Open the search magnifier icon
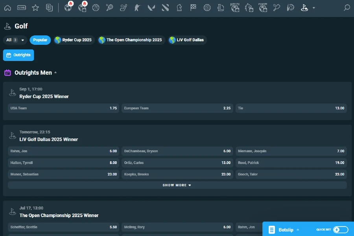The height and width of the screenshot is (236, 354). point(346,7)
